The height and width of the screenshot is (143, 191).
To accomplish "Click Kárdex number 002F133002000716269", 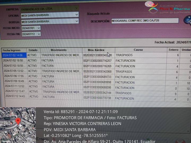I will (97, 66).
